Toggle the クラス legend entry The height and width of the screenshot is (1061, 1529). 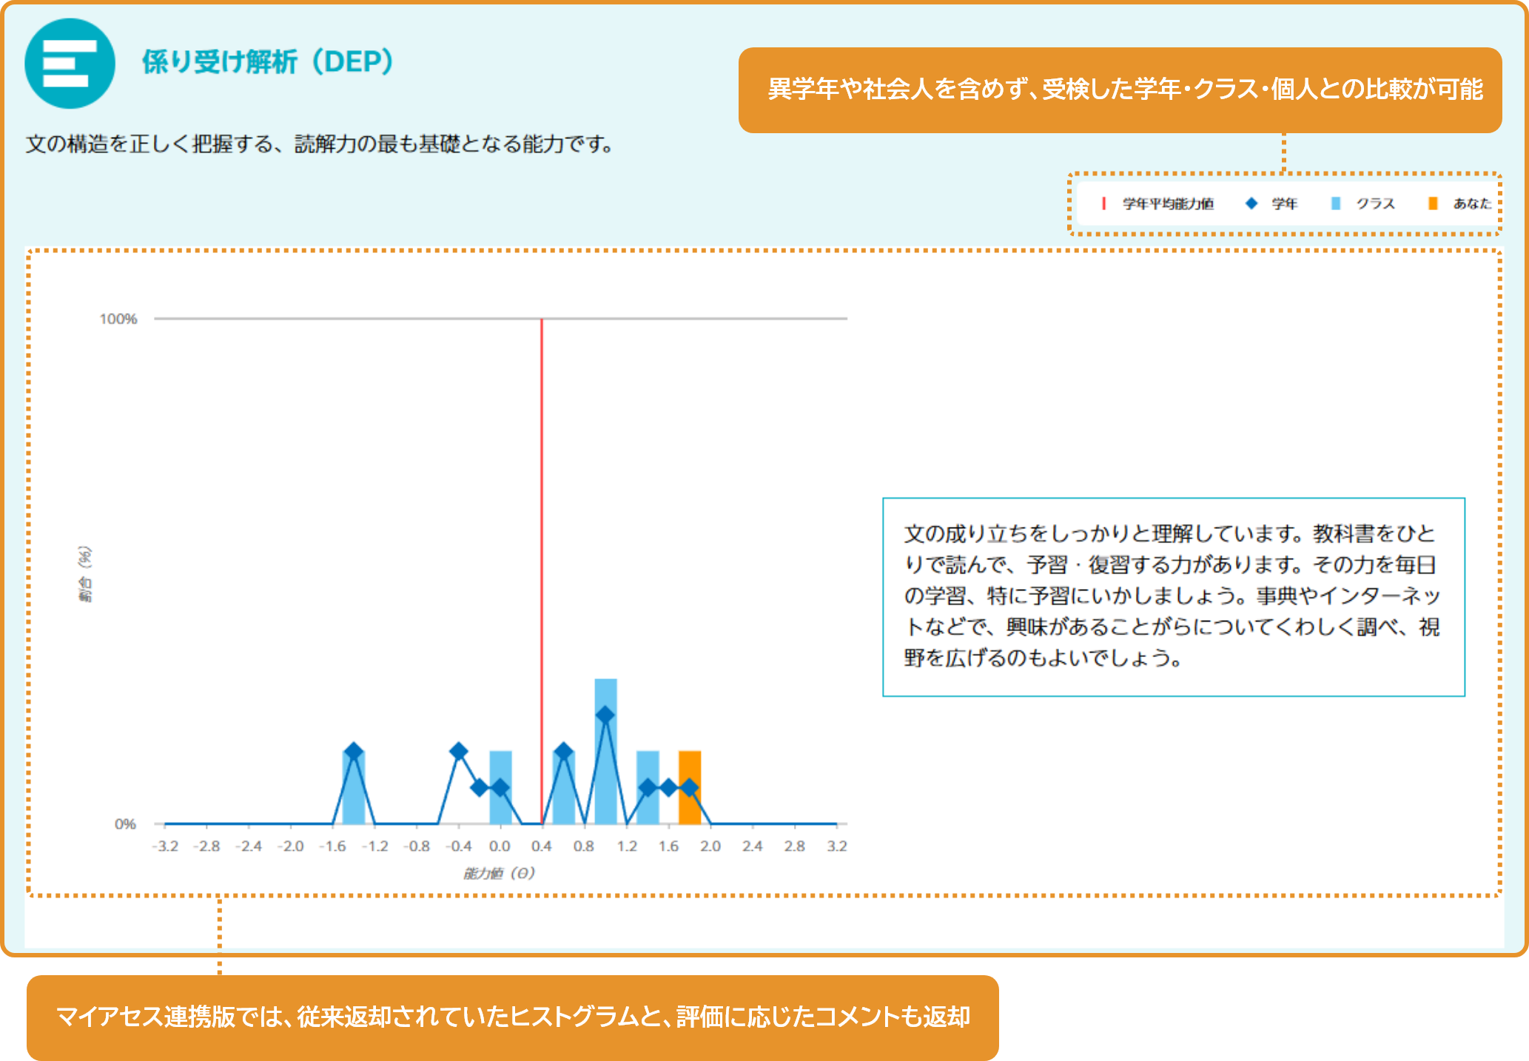[x=1363, y=203]
